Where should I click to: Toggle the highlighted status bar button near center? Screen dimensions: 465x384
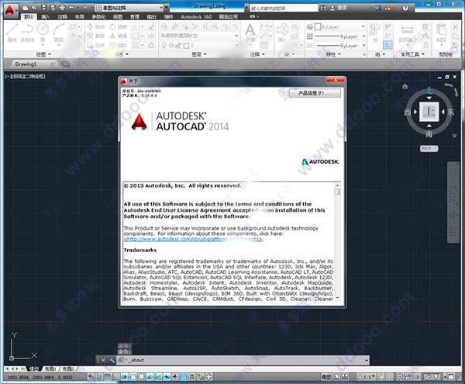(x=184, y=377)
